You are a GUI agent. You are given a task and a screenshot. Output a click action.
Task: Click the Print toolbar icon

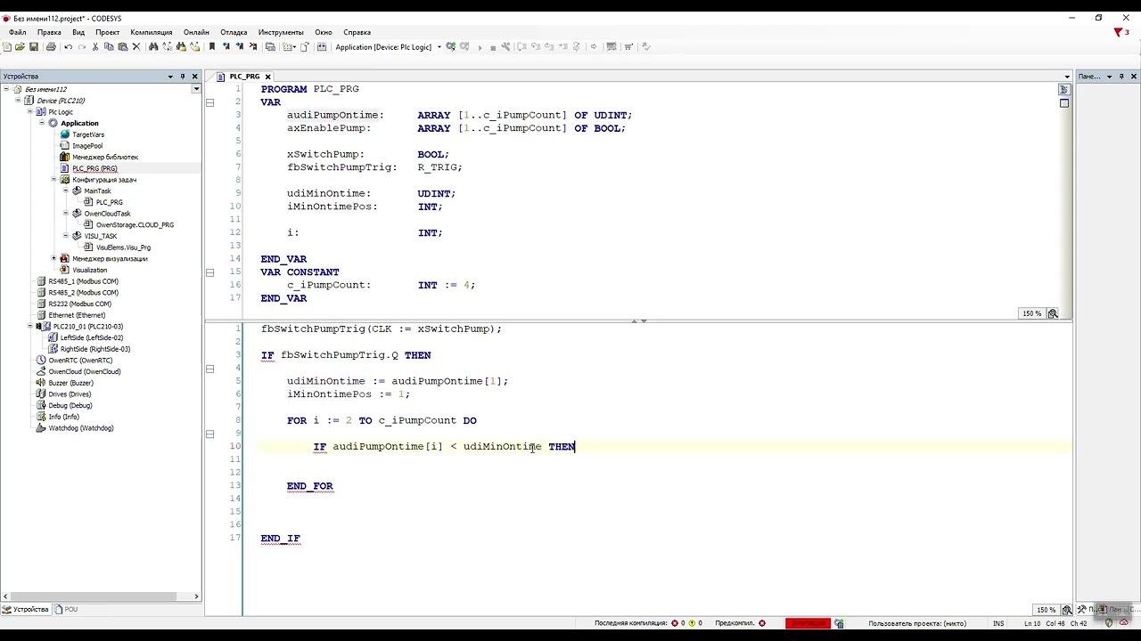pyautogui.click(x=51, y=47)
